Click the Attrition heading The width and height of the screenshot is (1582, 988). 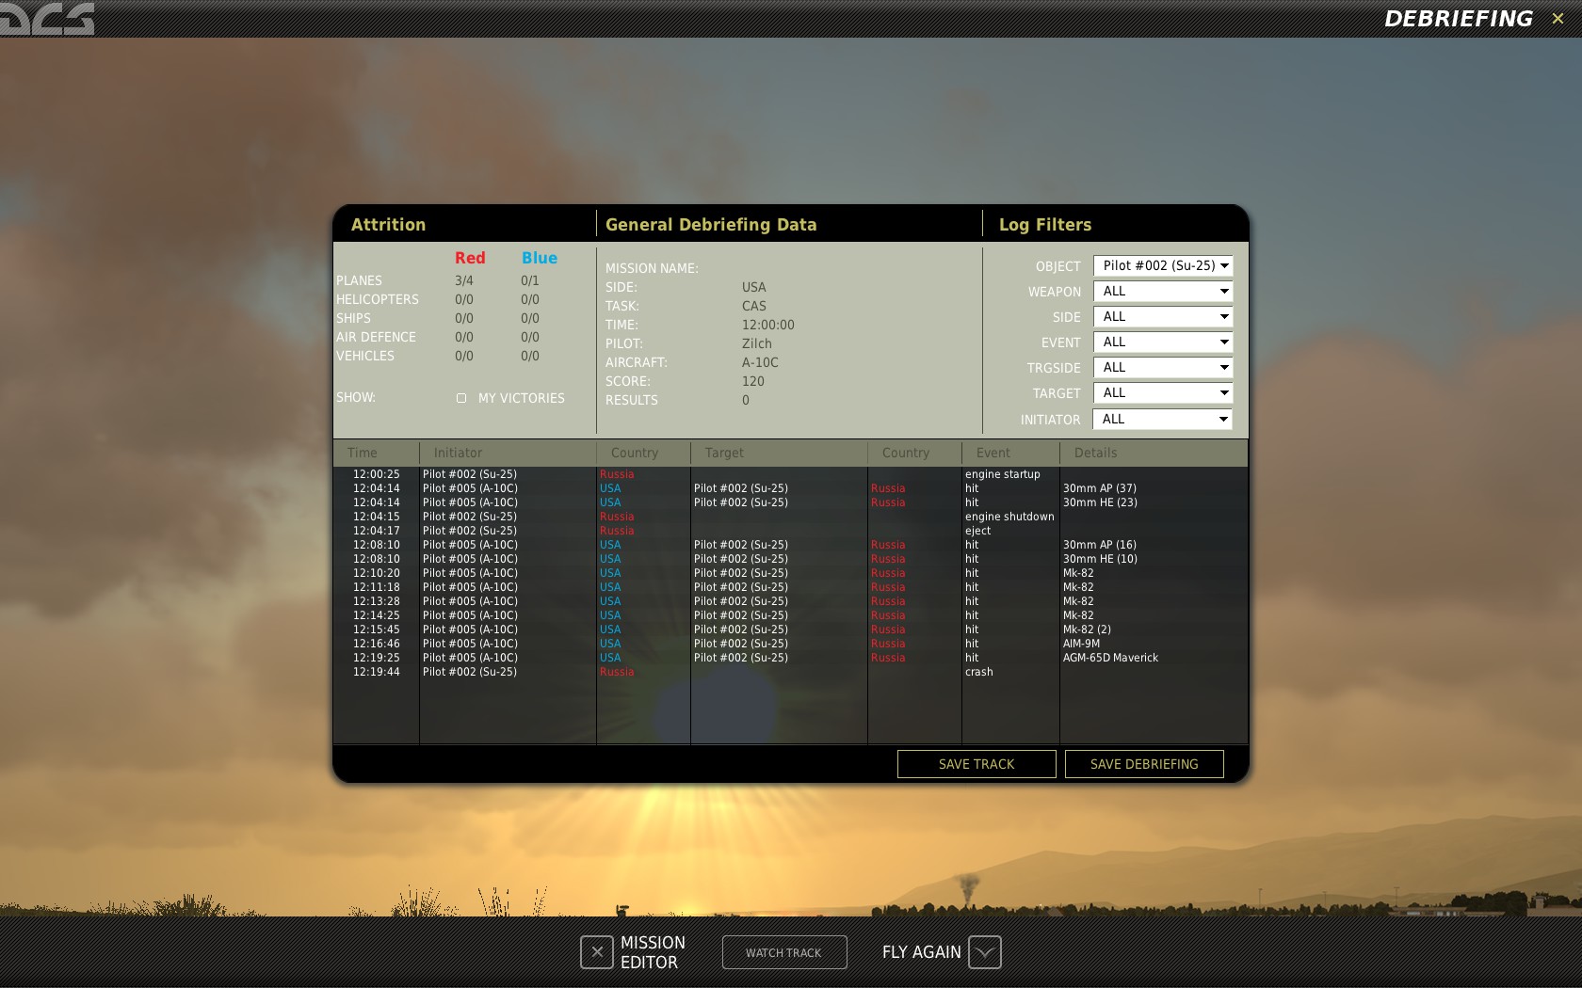(388, 225)
